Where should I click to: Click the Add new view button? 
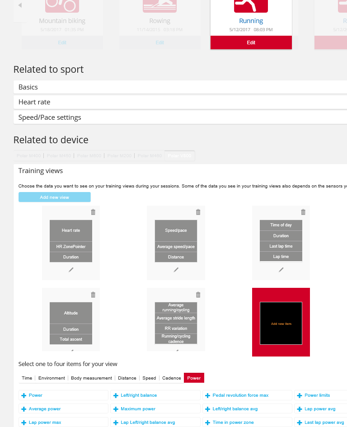(x=55, y=197)
